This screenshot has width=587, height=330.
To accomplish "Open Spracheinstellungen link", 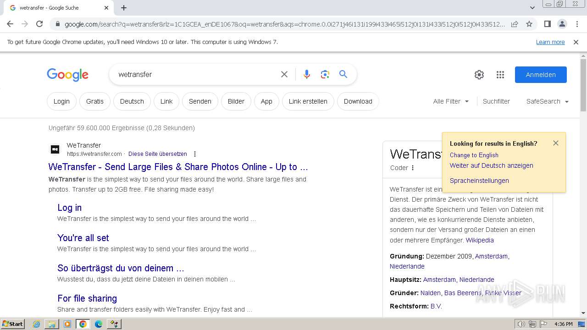I will point(479,181).
